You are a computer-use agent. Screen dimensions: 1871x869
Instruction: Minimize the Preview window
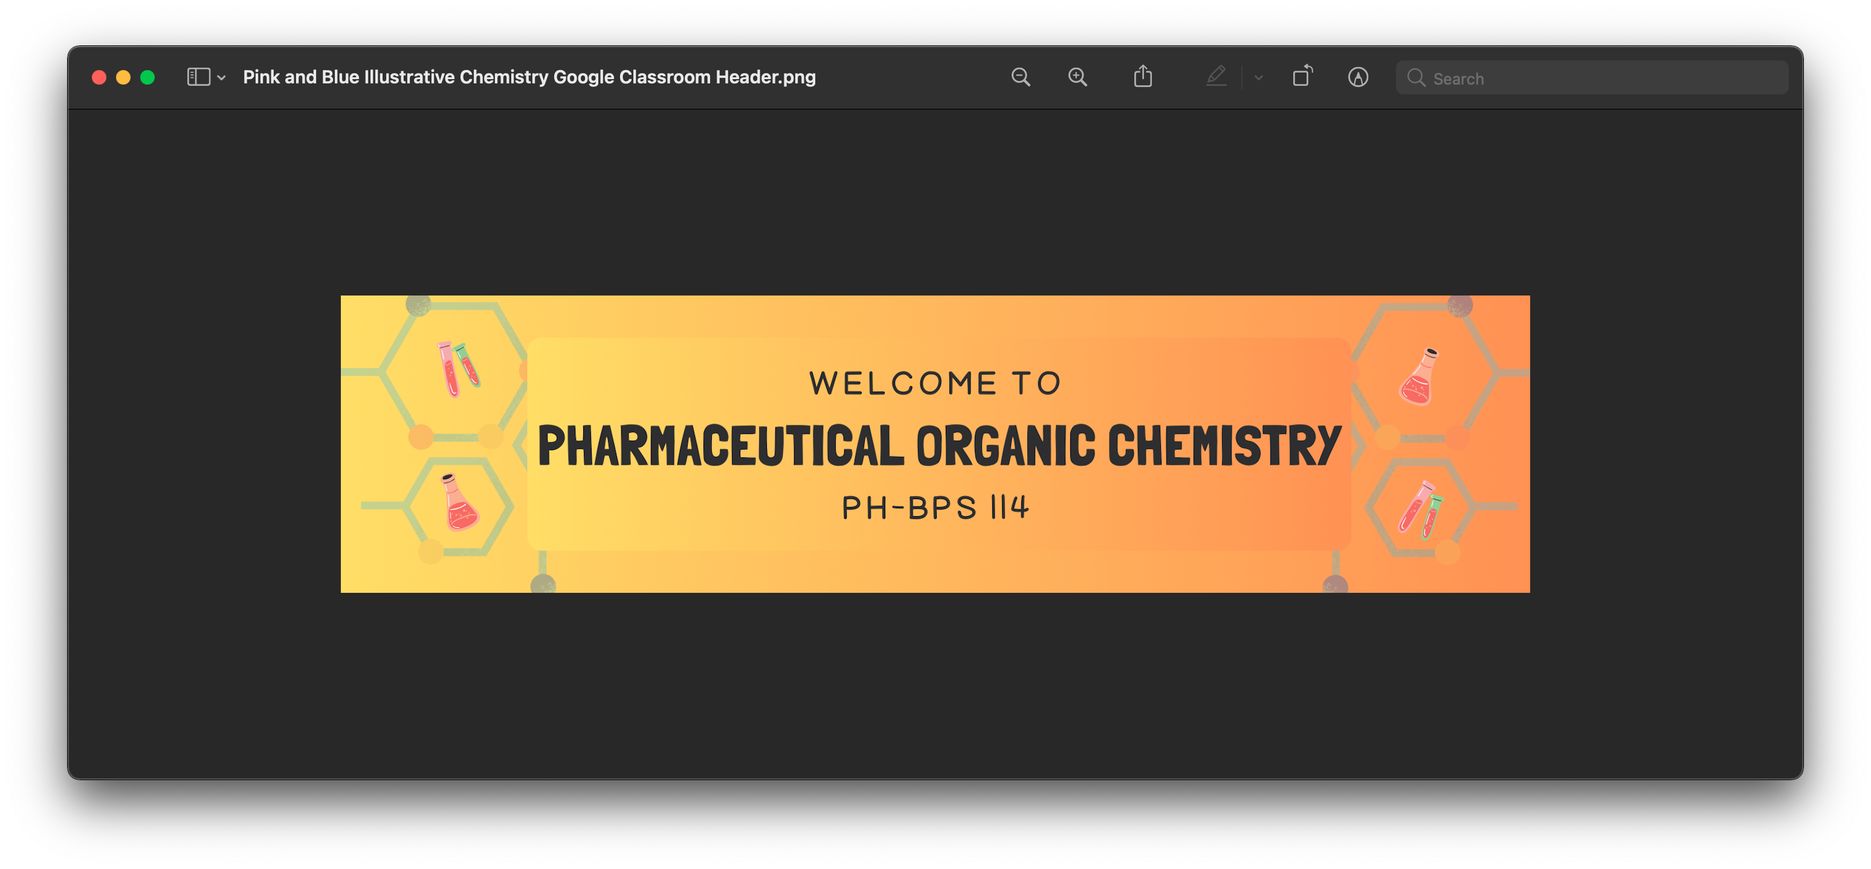pos(123,77)
